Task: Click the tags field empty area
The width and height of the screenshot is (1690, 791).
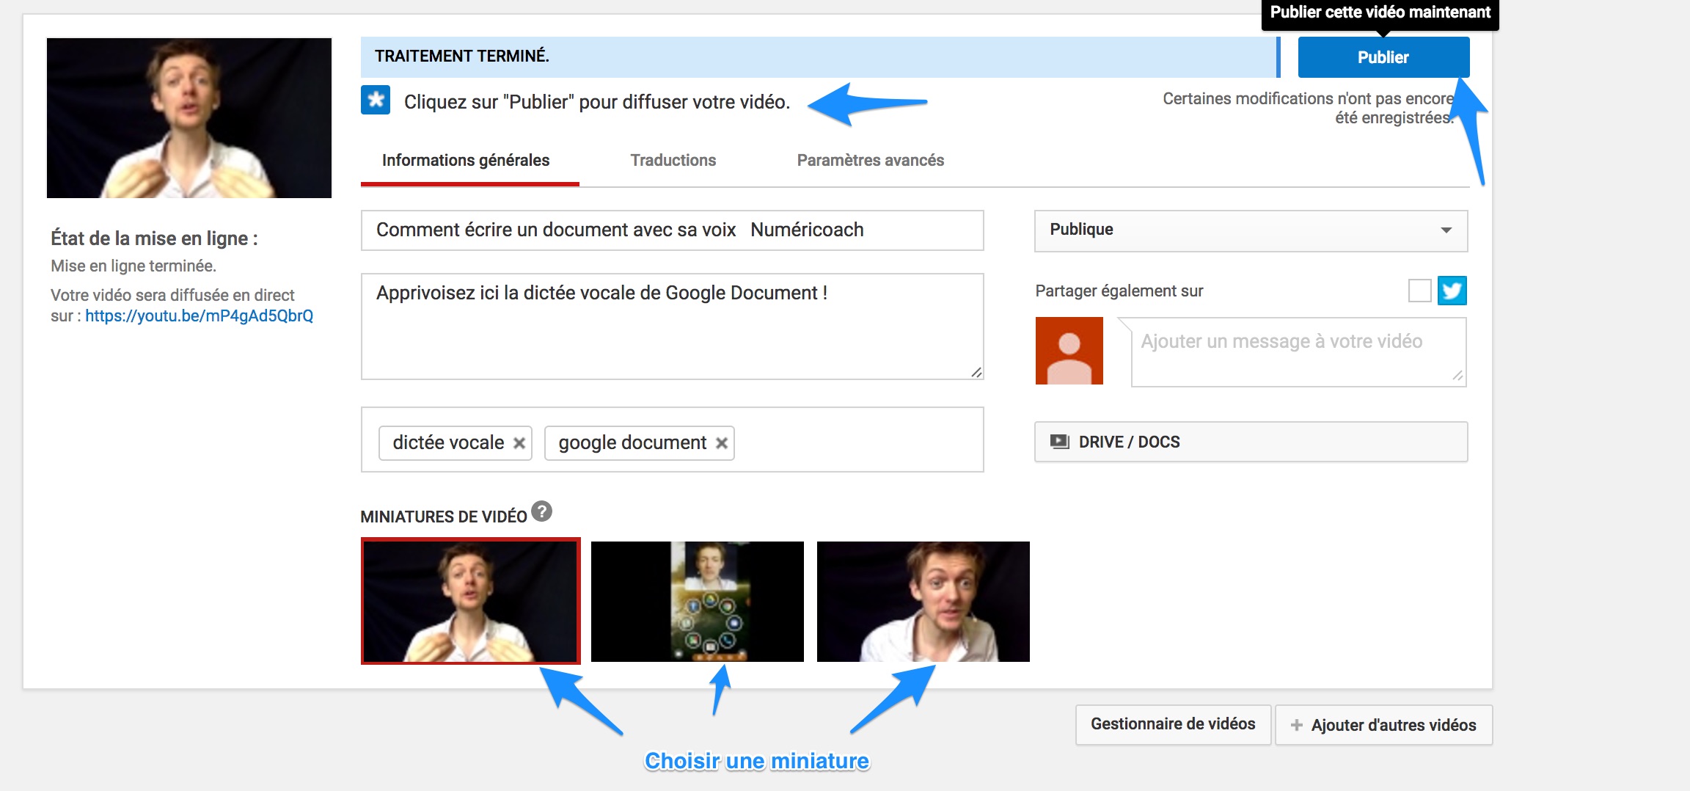Action: pyautogui.click(x=858, y=440)
